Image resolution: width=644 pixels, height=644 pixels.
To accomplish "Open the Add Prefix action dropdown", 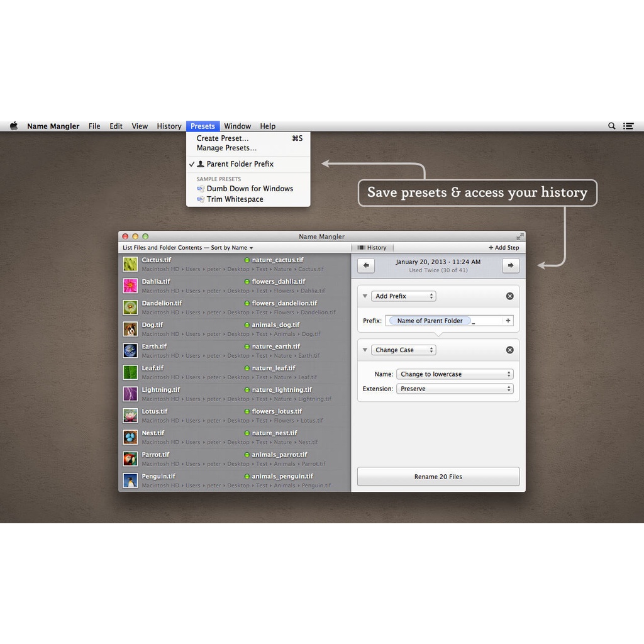I will pos(404,296).
